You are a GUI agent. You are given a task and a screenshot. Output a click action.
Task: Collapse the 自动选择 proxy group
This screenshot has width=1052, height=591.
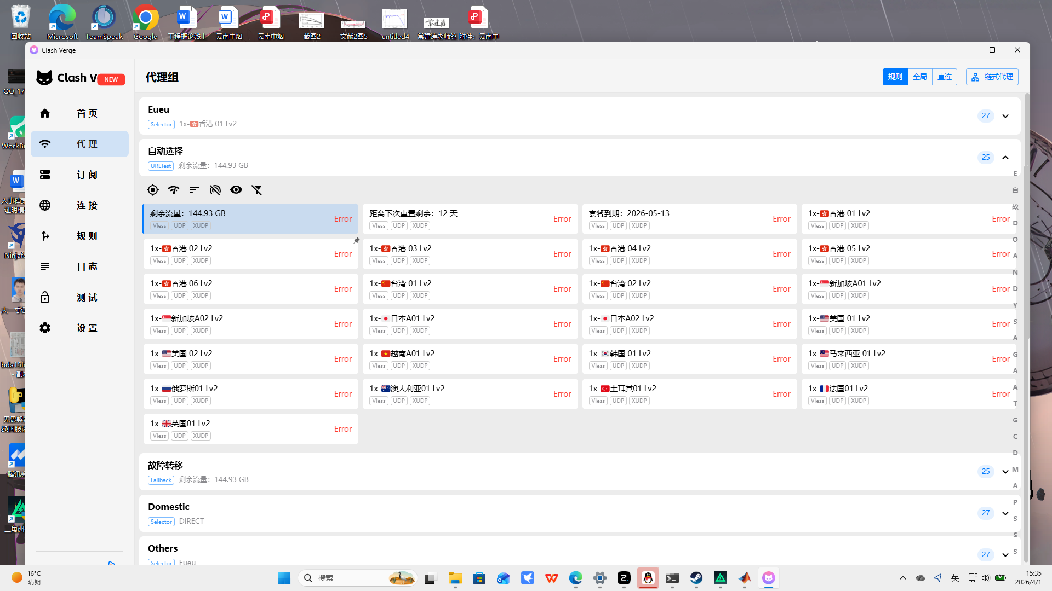[x=1005, y=158]
